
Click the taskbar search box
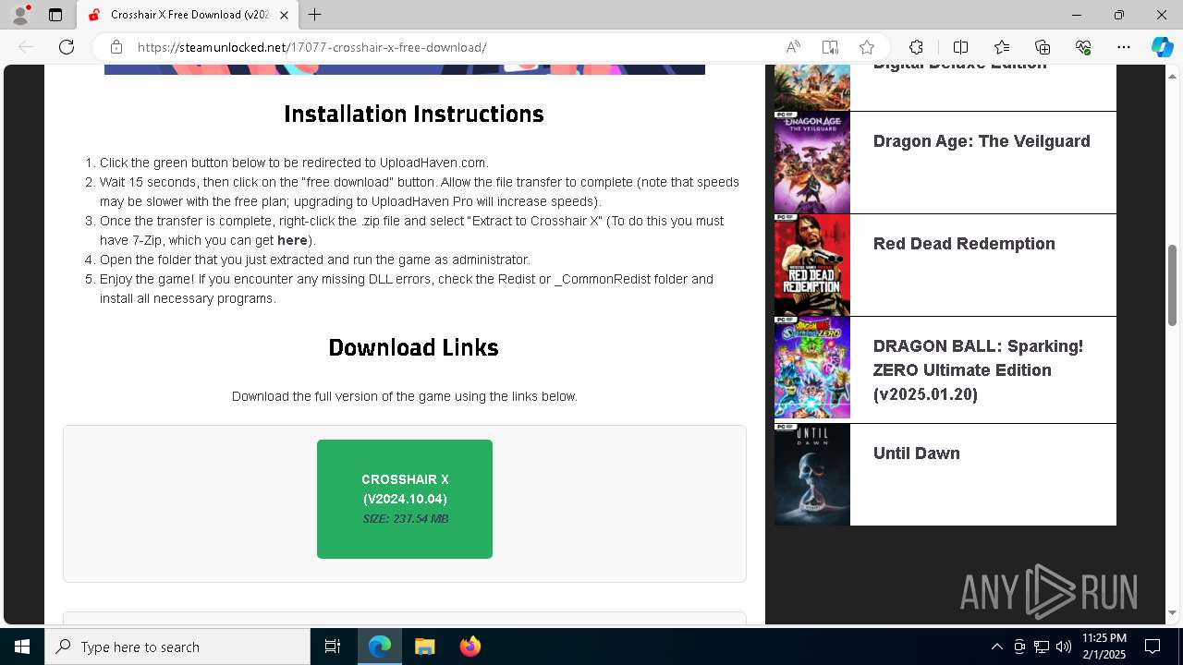click(177, 647)
